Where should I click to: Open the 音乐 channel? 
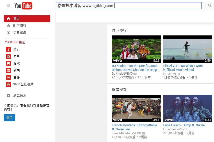click(x=16, y=49)
